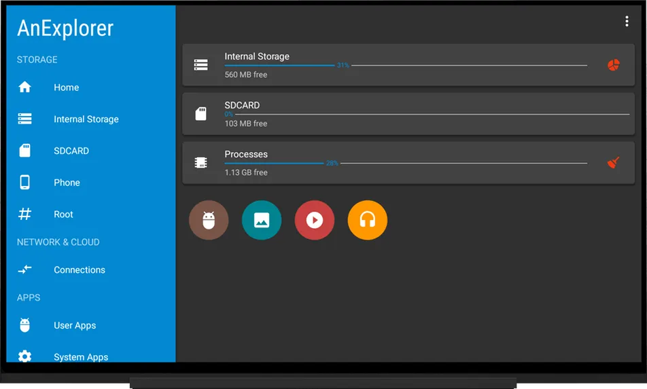Select Root in the sidebar
Viewport: 647px width, 389px height.
(64, 215)
